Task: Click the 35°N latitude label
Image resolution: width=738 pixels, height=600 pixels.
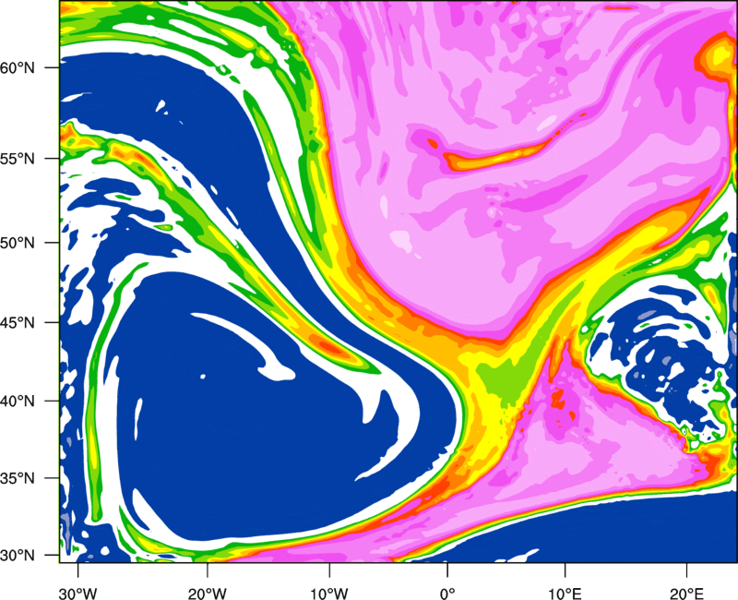Action: pyautogui.click(x=18, y=478)
